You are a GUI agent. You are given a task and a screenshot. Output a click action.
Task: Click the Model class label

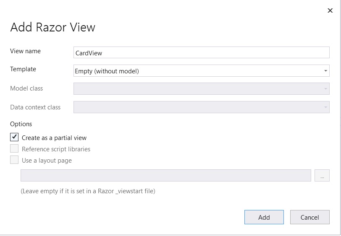point(26,88)
